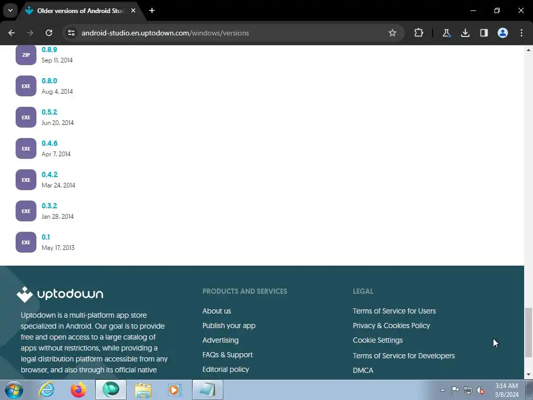Open the FAQs & Support link

(227, 355)
